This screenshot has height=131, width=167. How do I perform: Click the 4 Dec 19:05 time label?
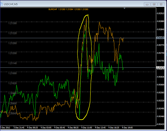[x=128, y=128]
